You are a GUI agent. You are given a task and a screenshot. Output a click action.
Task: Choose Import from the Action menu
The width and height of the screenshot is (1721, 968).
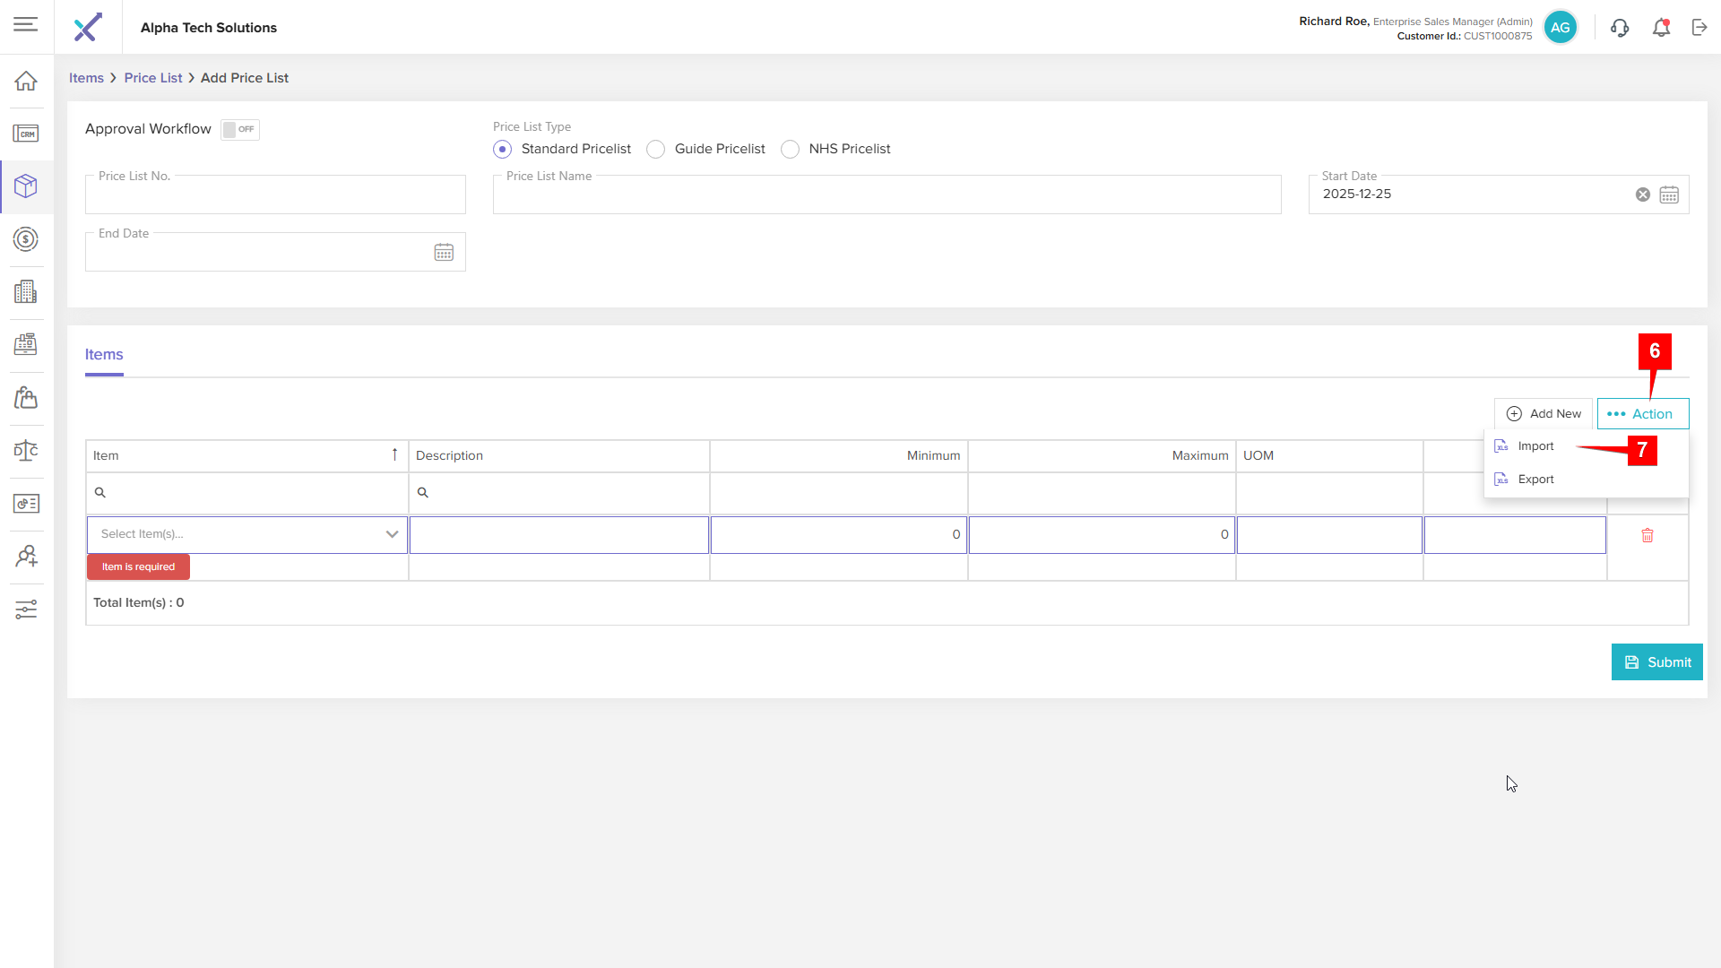[x=1535, y=446]
